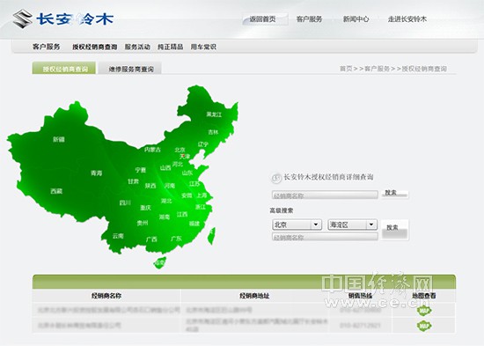This screenshot has height=346, width=484.
Task: Select 上海 on the map
Action: [202, 195]
